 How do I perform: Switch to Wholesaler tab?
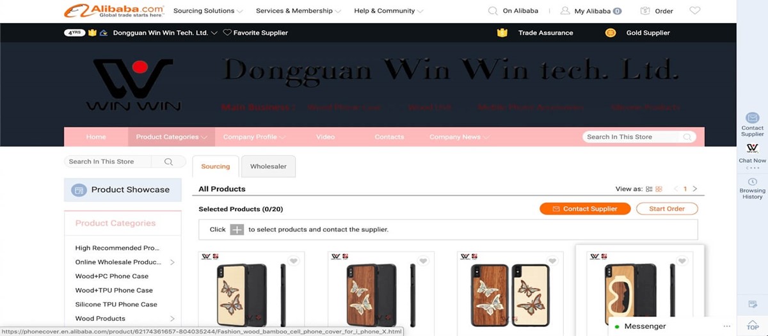(x=268, y=166)
